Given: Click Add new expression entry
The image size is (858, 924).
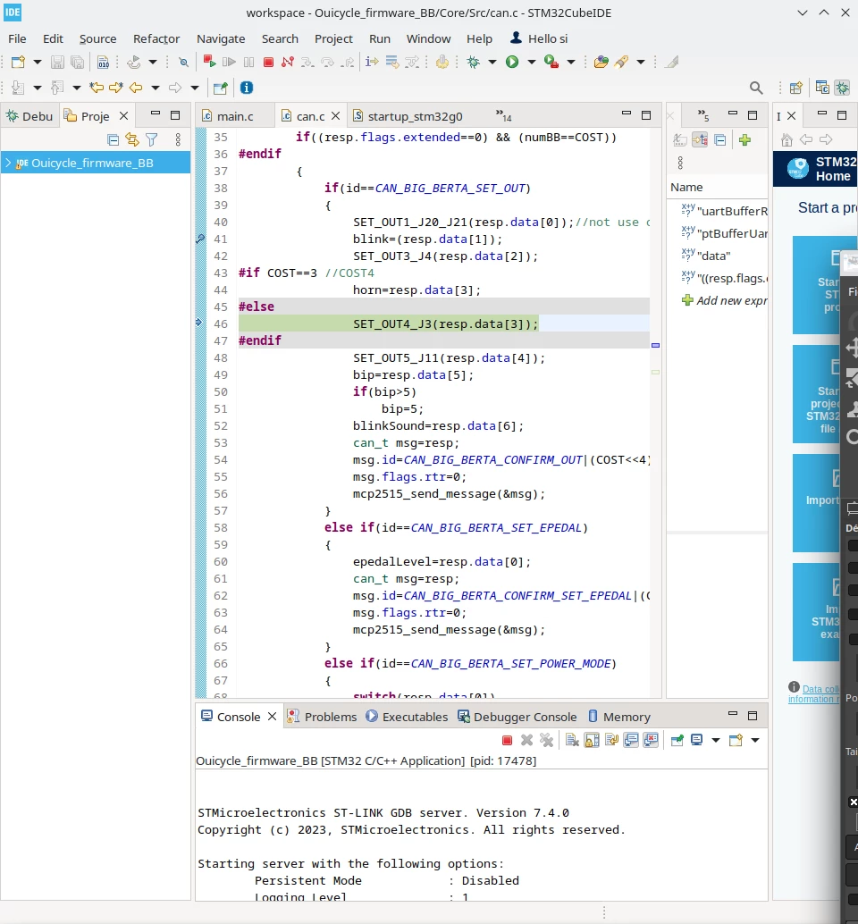Looking at the screenshot, I should (725, 300).
